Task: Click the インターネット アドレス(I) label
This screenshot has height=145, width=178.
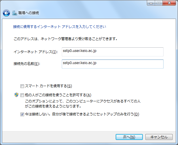Action: click(x=35, y=52)
